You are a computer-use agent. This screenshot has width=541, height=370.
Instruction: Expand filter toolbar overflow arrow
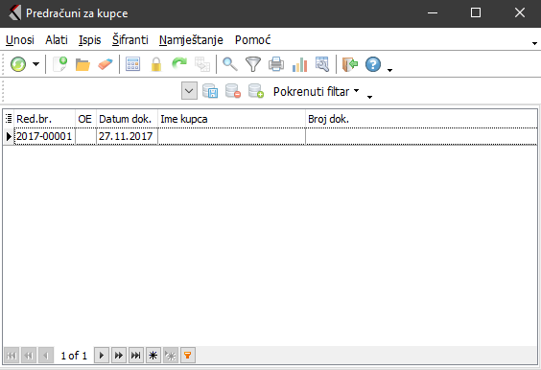(x=369, y=97)
